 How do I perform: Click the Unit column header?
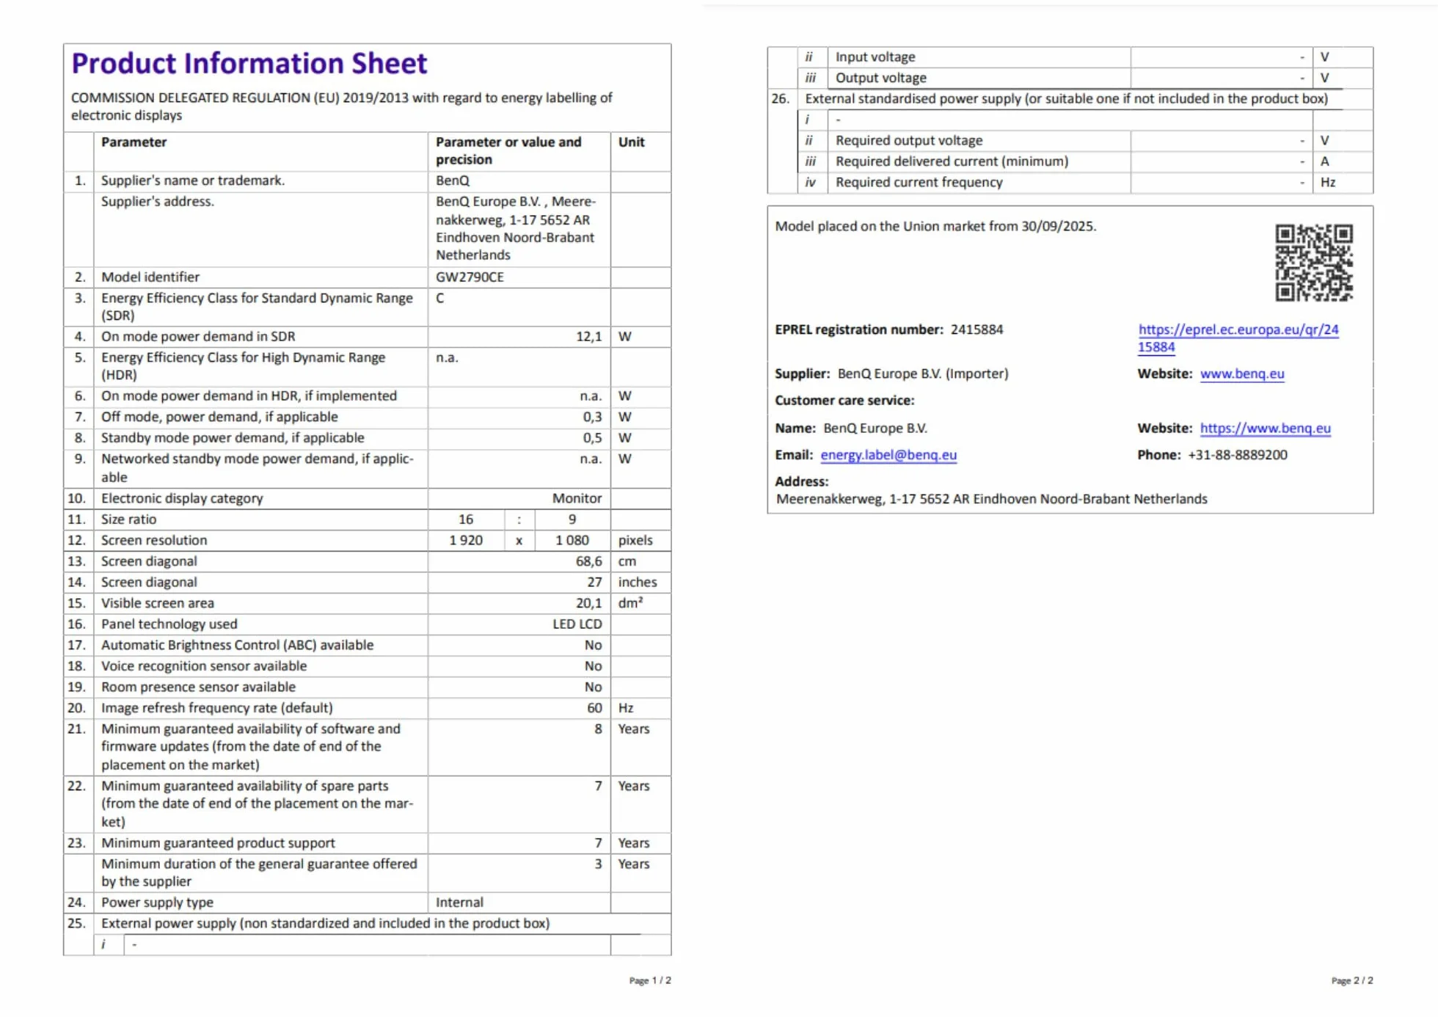631,142
